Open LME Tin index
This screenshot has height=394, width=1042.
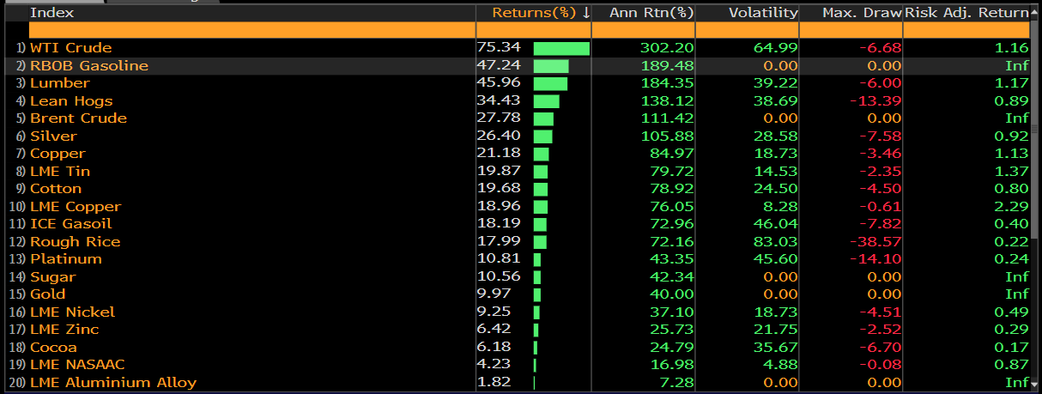click(60, 172)
